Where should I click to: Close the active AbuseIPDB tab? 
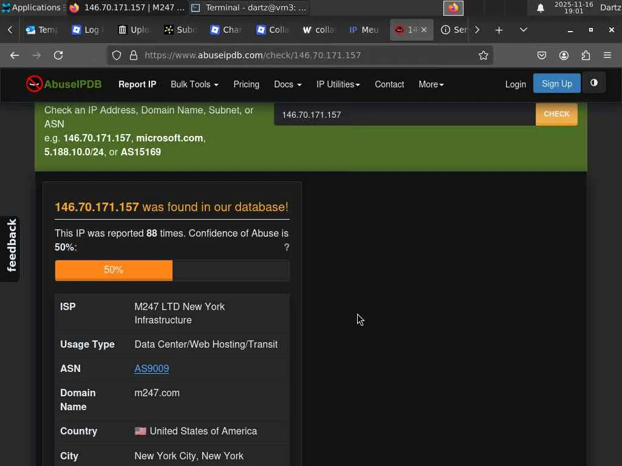pos(423,30)
